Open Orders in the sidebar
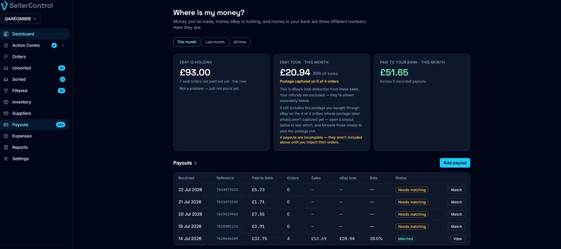The width and height of the screenshot is (561, 249). pos(35,57)
